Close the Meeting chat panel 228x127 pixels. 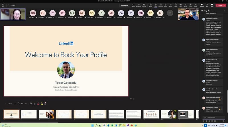(x=225, y=11)
